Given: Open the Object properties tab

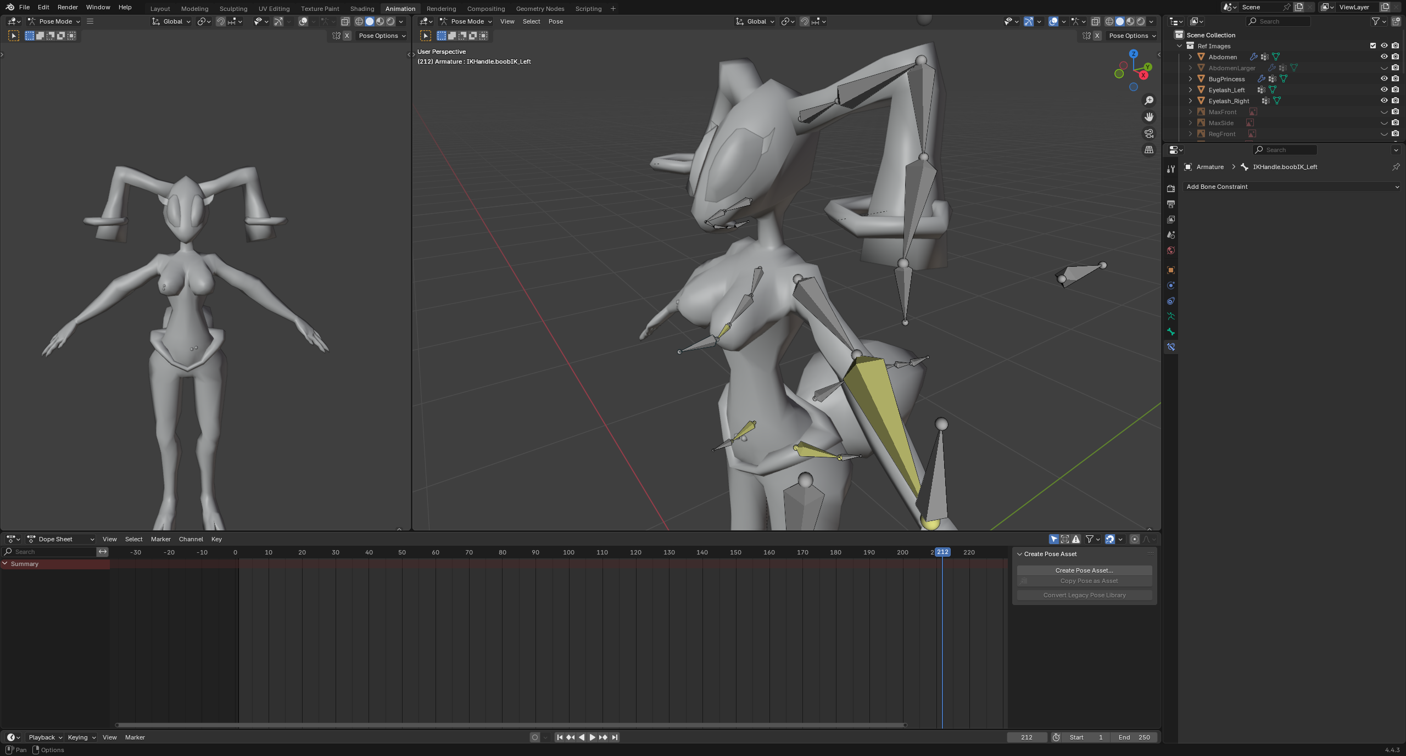Looking at the screenshot, I should [1171, 270].
